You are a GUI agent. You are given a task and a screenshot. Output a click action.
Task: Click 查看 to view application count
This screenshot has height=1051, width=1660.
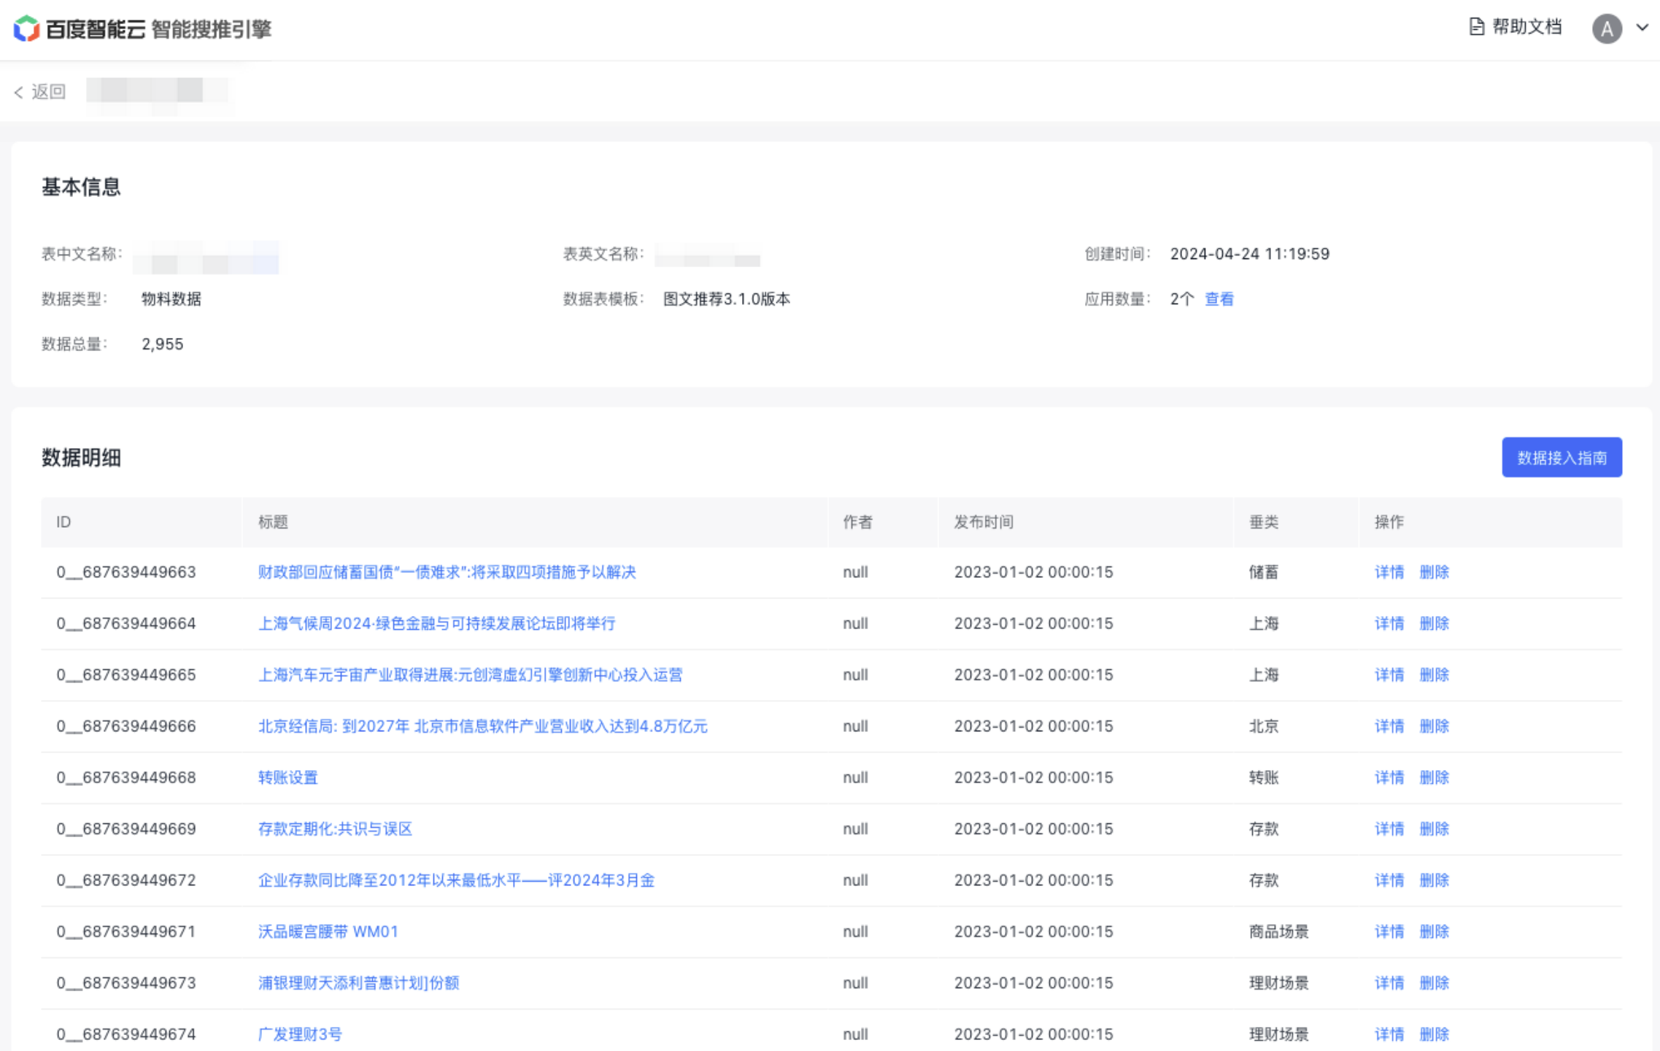(1219, 299)
